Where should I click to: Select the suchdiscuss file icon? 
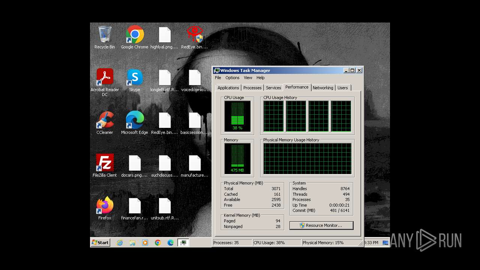165,166
